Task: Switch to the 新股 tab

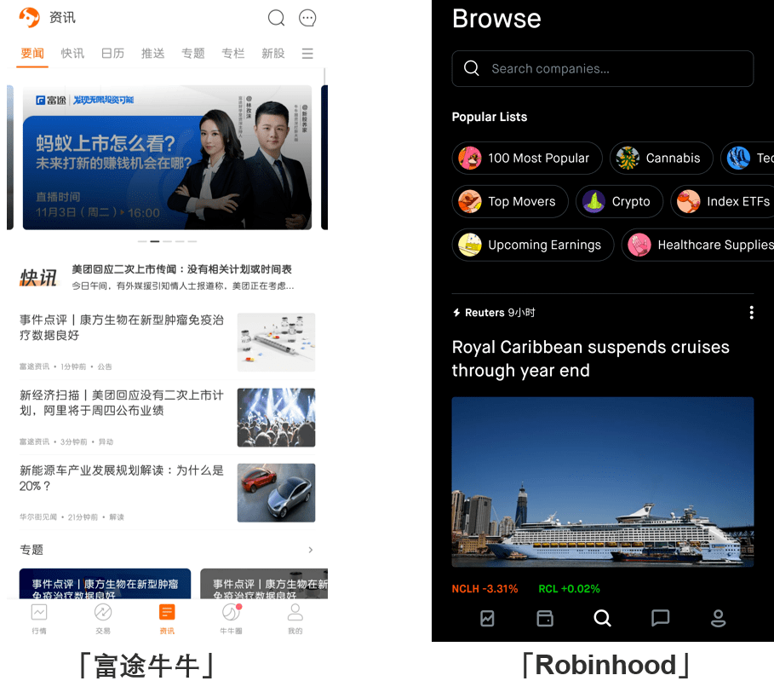Action: tap(273, 54)
